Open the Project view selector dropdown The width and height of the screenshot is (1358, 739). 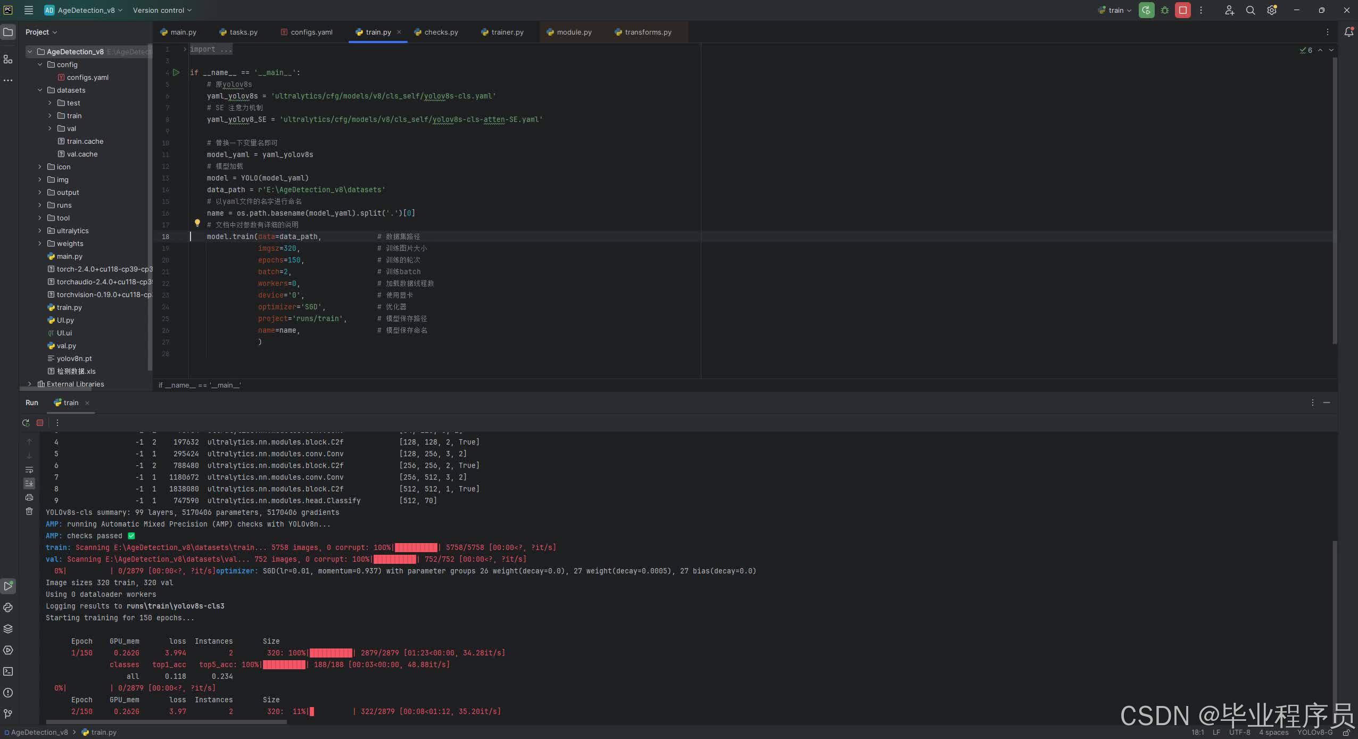[41, 32]
